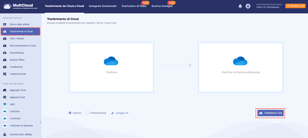
Task: Select the Trasferire Email label
Action: click(x=18, y=74)
